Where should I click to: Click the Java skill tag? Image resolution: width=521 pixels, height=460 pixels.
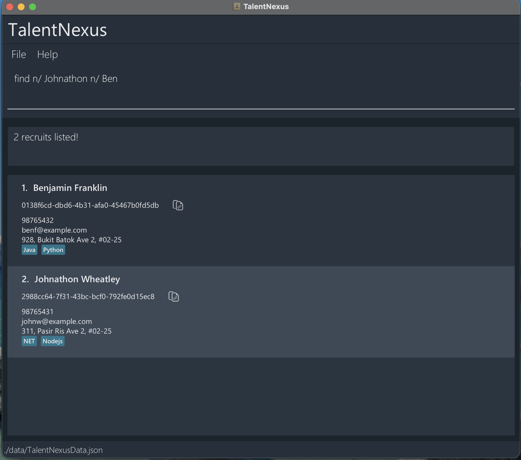click(29, 250)
